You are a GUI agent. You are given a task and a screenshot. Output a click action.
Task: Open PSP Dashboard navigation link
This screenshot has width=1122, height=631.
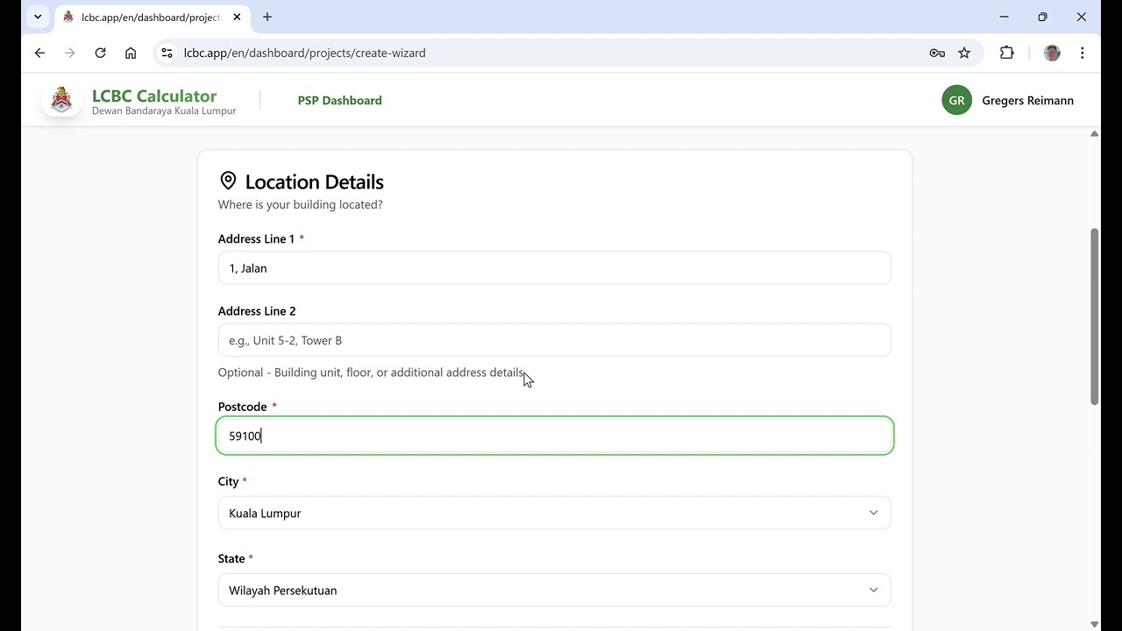click(339, 101)
